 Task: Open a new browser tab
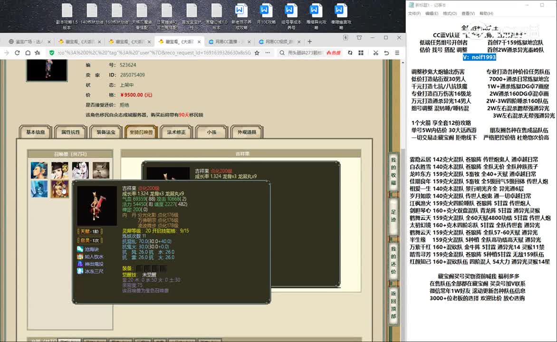[310, 41]
